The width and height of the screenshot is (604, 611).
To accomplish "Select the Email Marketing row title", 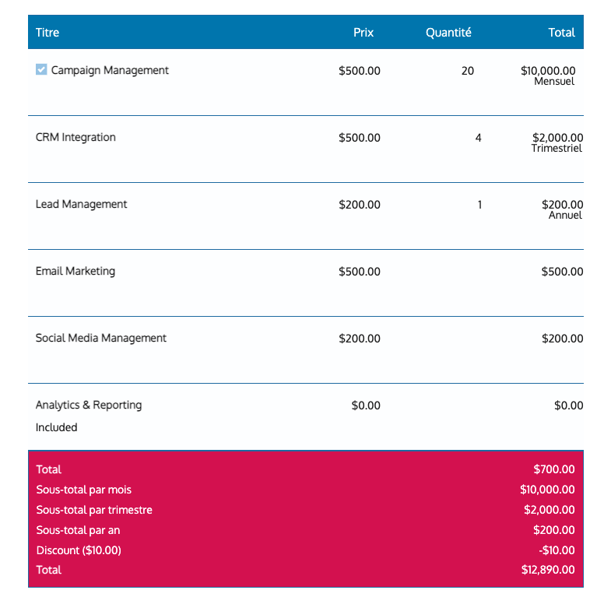I will 75,271.
